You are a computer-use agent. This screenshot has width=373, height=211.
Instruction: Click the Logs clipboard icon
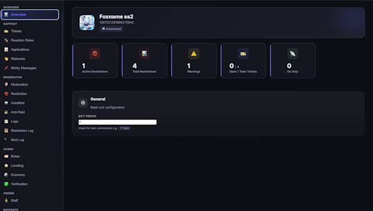coord(6,122)
